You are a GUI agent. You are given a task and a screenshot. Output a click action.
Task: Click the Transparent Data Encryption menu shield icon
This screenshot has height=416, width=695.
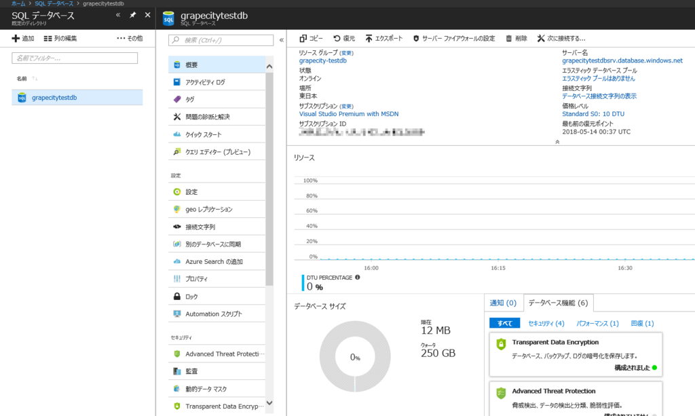177,406
